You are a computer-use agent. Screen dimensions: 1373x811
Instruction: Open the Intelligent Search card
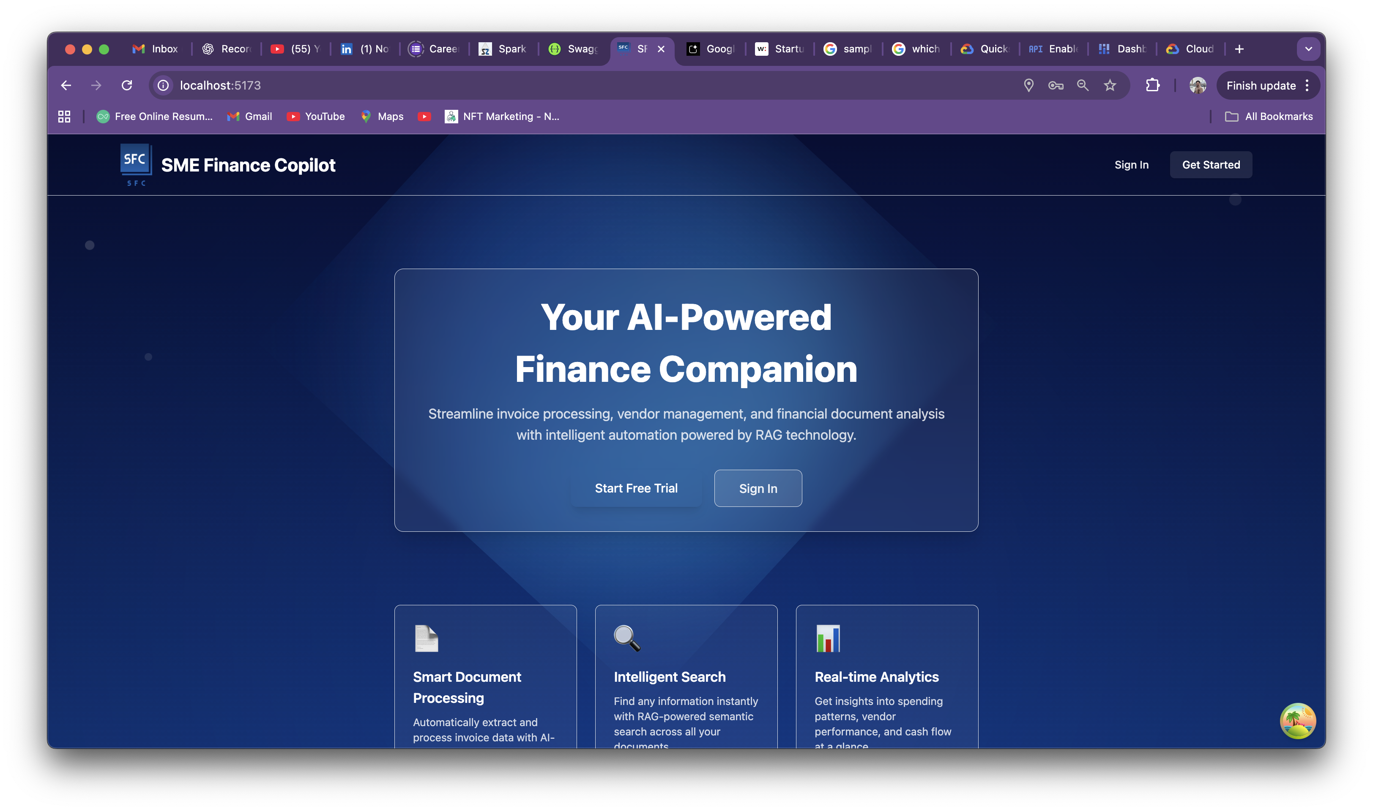pos(686,676)
